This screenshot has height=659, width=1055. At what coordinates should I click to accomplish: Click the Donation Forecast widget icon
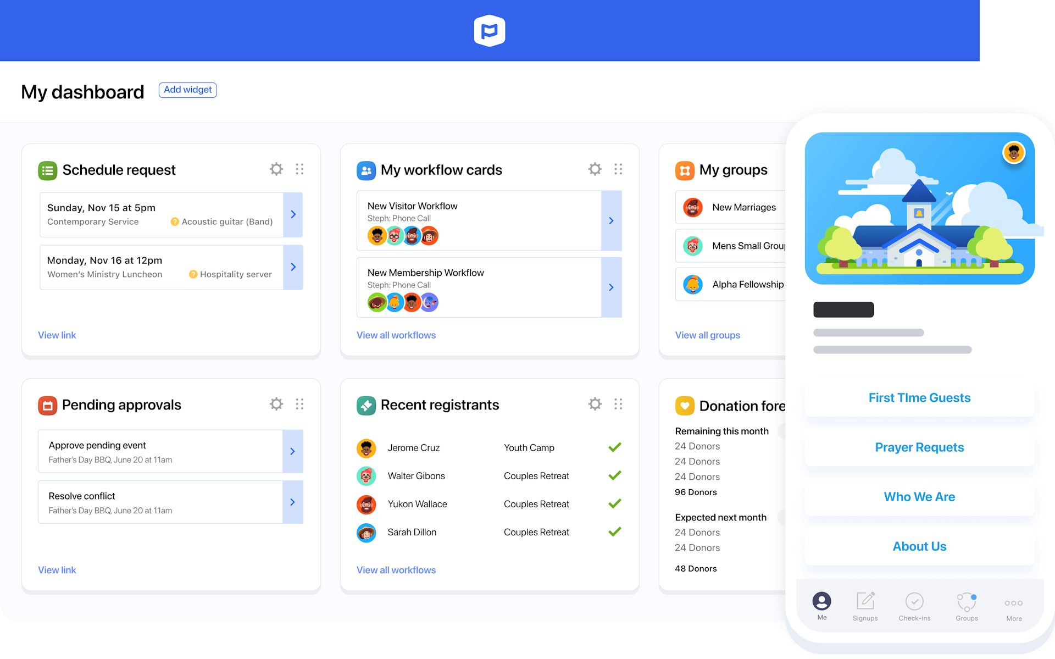pos(684,404)
